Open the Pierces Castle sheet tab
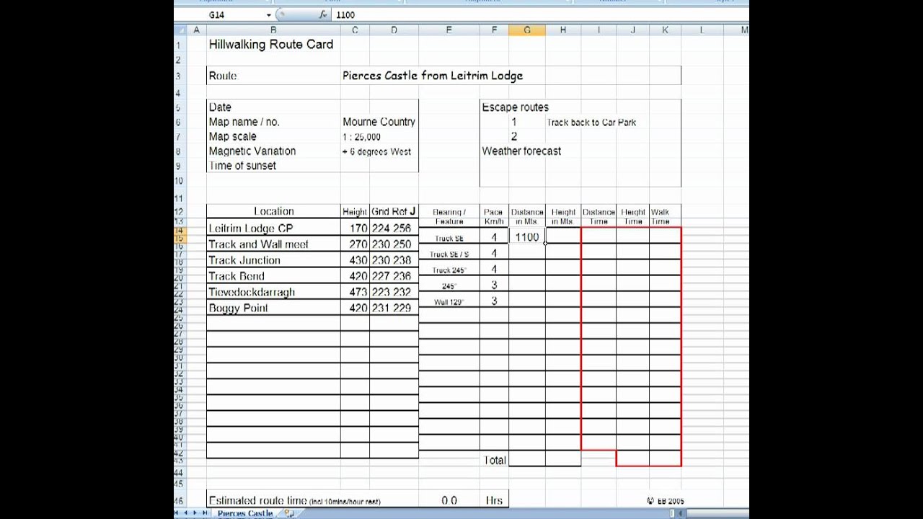 point(245,513)
